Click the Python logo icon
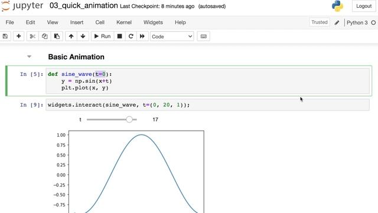The image size is (378, 213). 337,6
